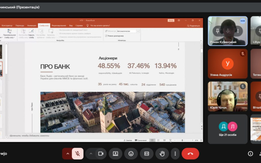Open the meeting details info icon
The image size is (261, 163).
tap(250, 154)
